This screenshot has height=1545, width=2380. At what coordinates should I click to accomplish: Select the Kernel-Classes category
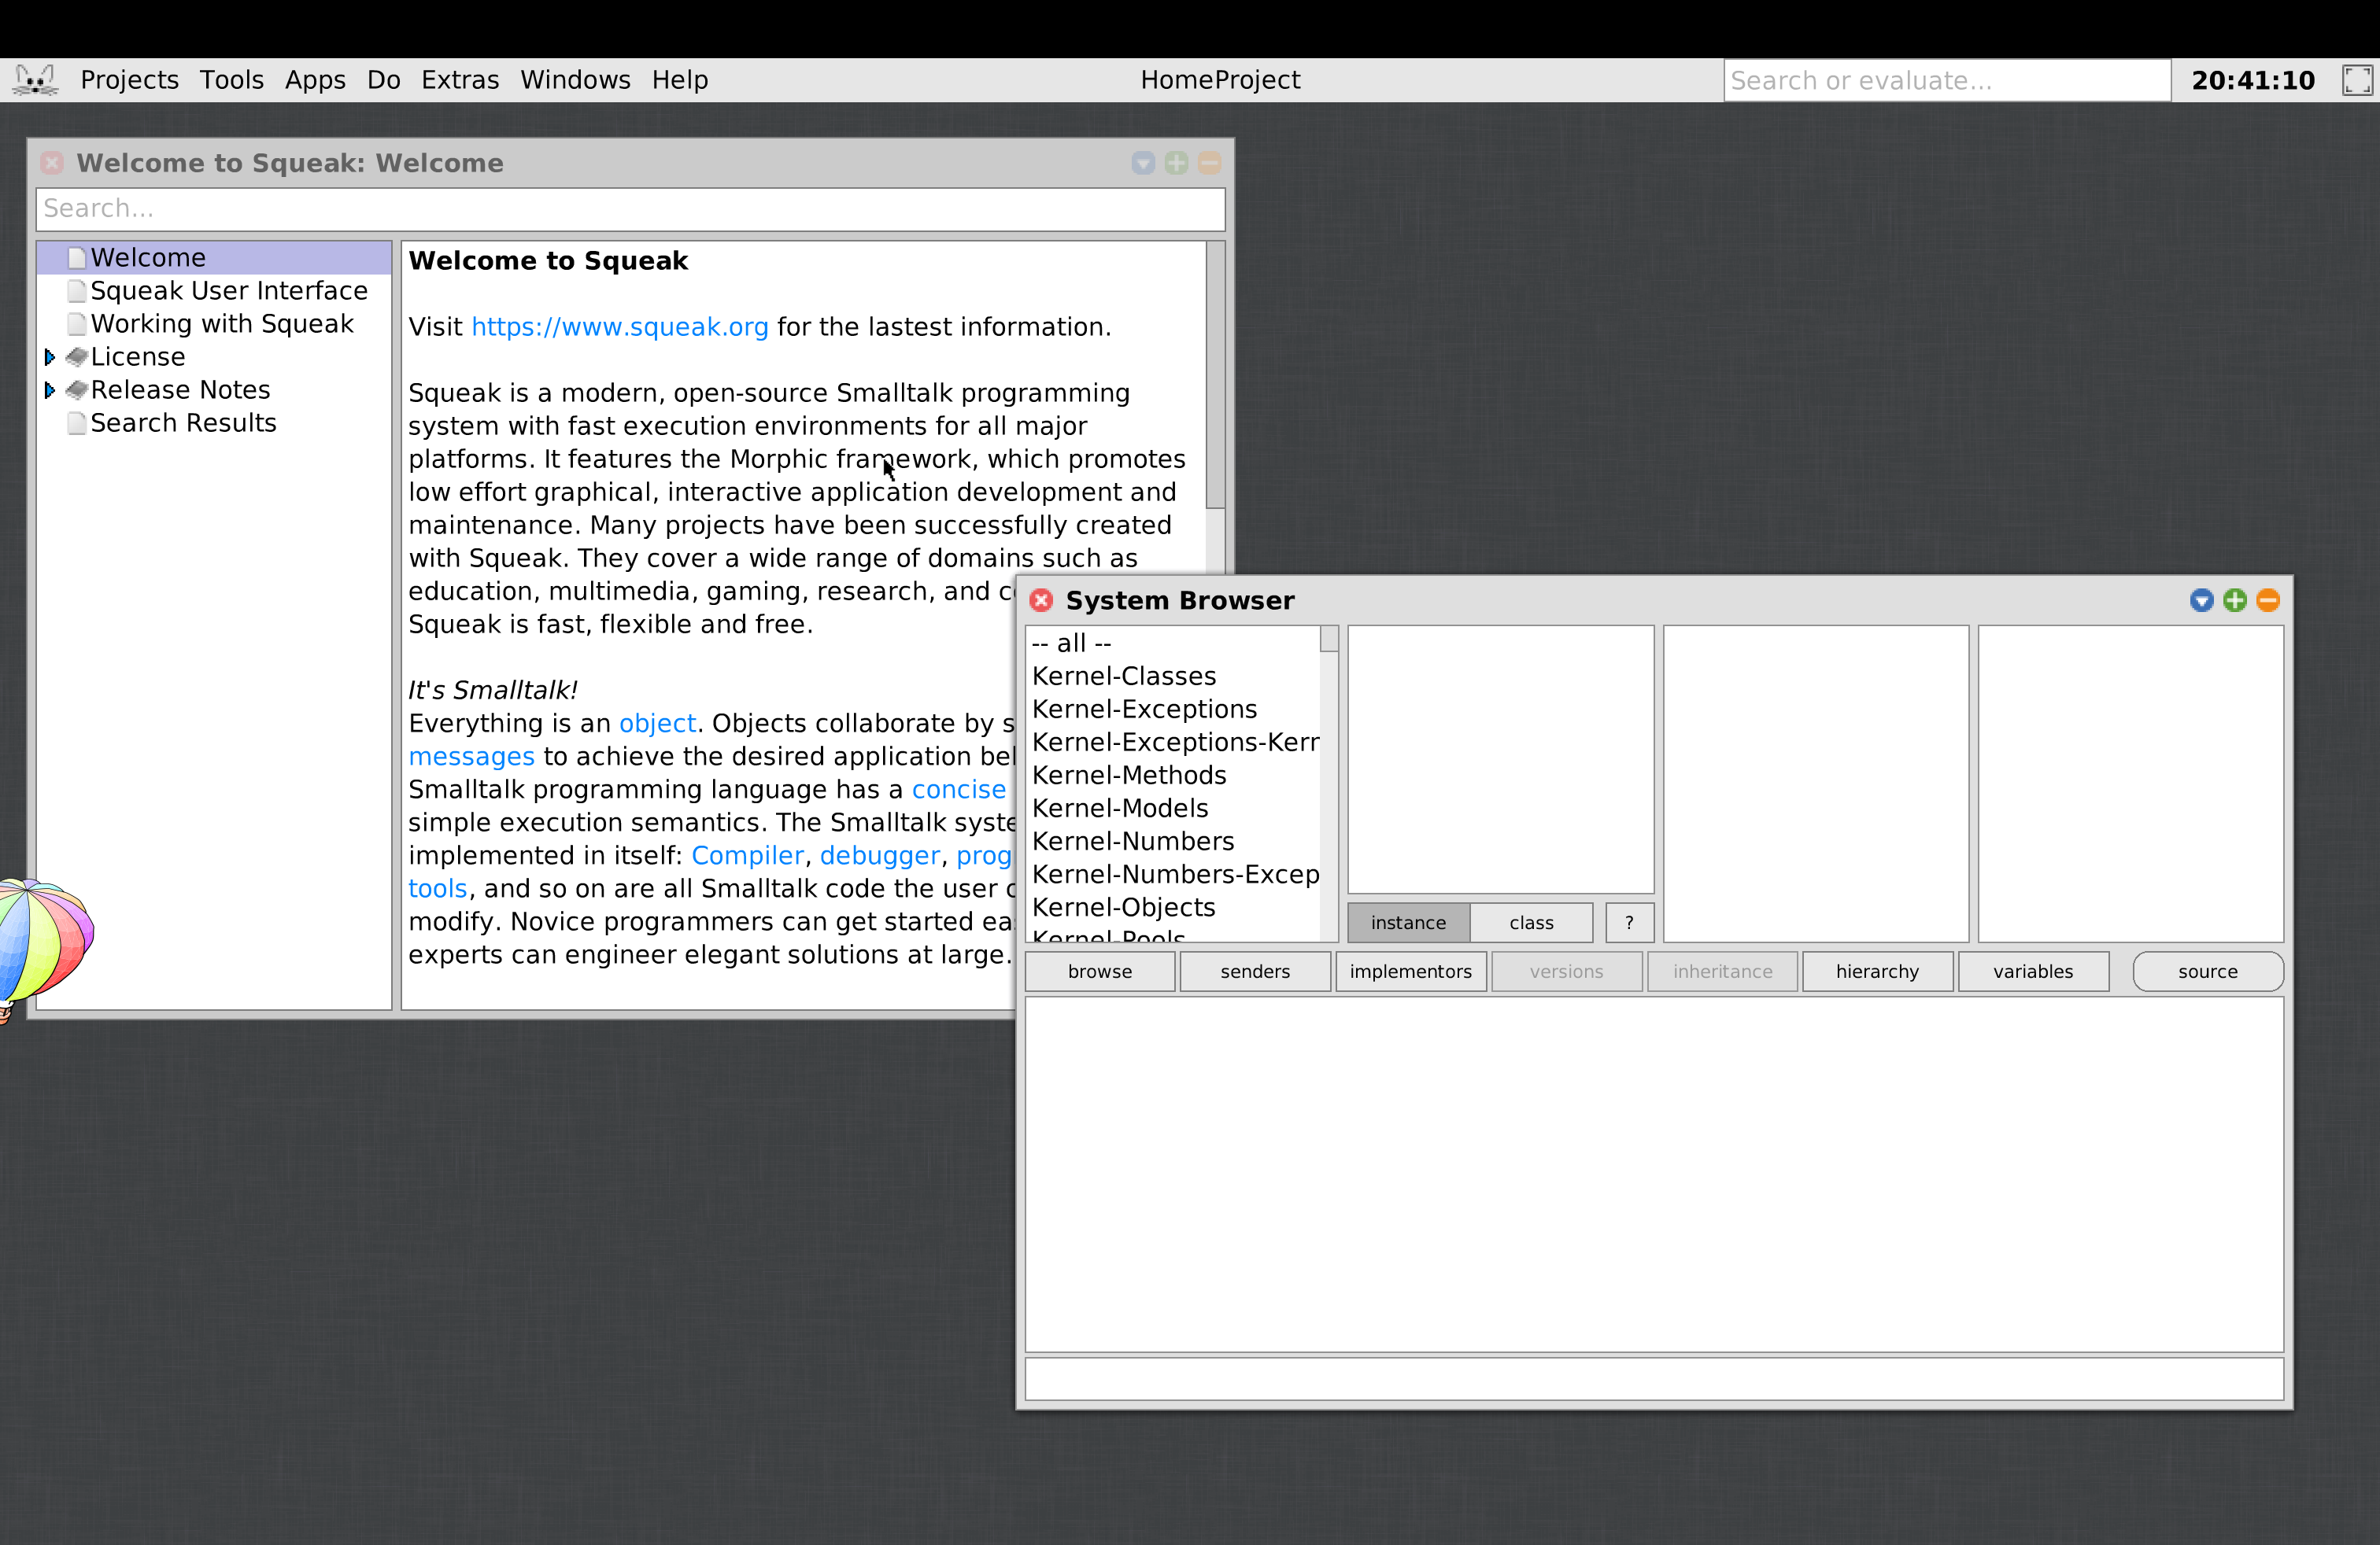point(1172,677)
